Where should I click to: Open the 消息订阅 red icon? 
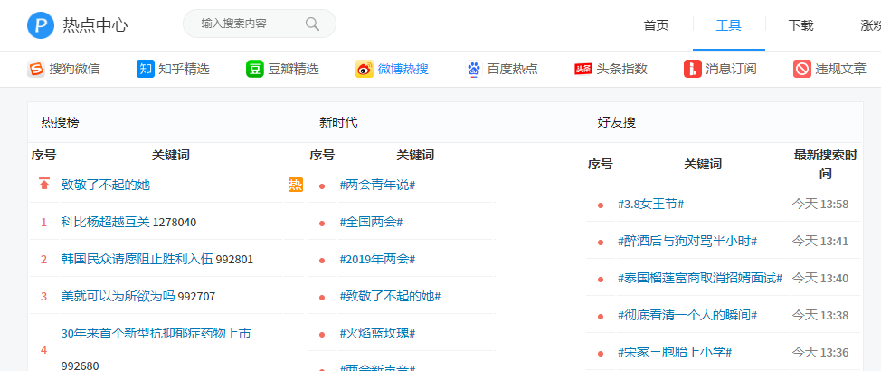(x=693, y=69)
